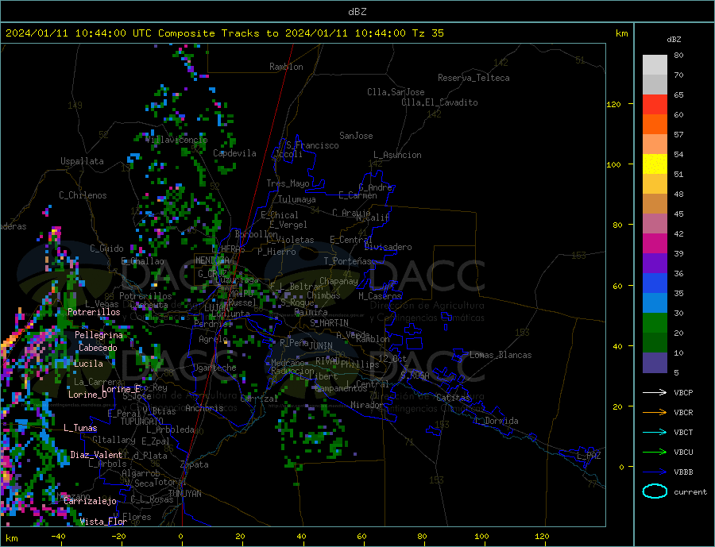Viewport: 715px width, 547px height.
Task: Click the Tulumaya place label
Action: [296, 199]
